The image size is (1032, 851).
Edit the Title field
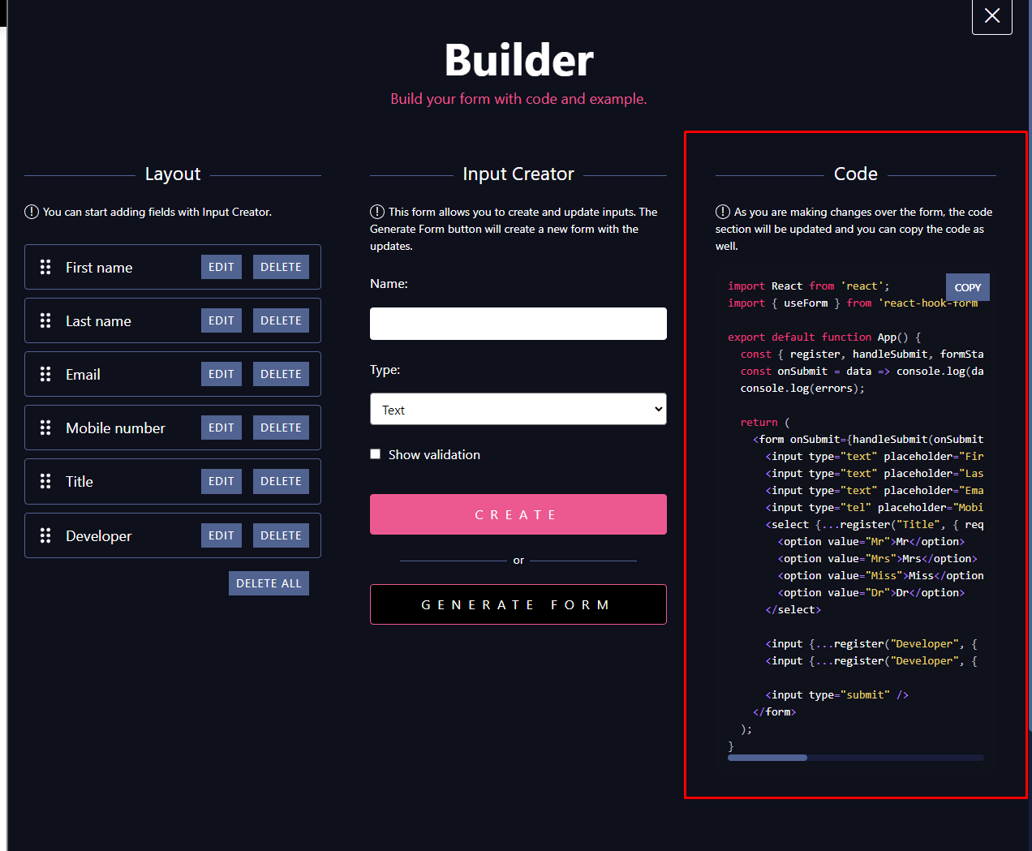221,481
